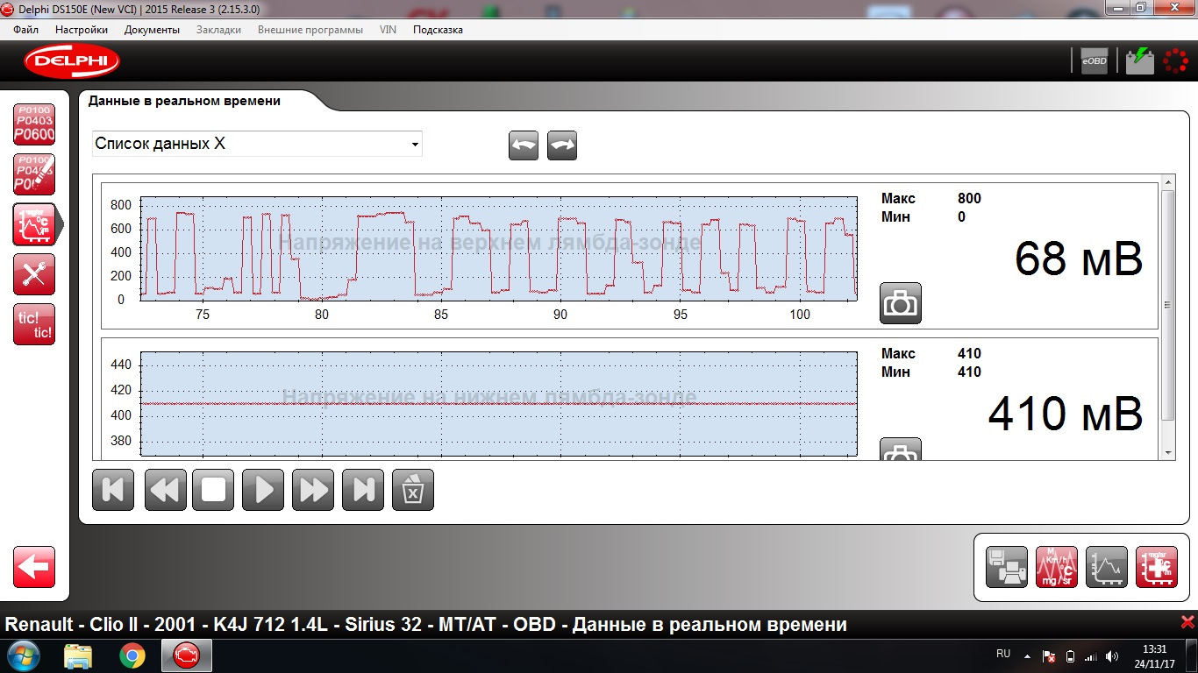Open the erase fault codes icon
The image size is (1198, 673).
34,174
